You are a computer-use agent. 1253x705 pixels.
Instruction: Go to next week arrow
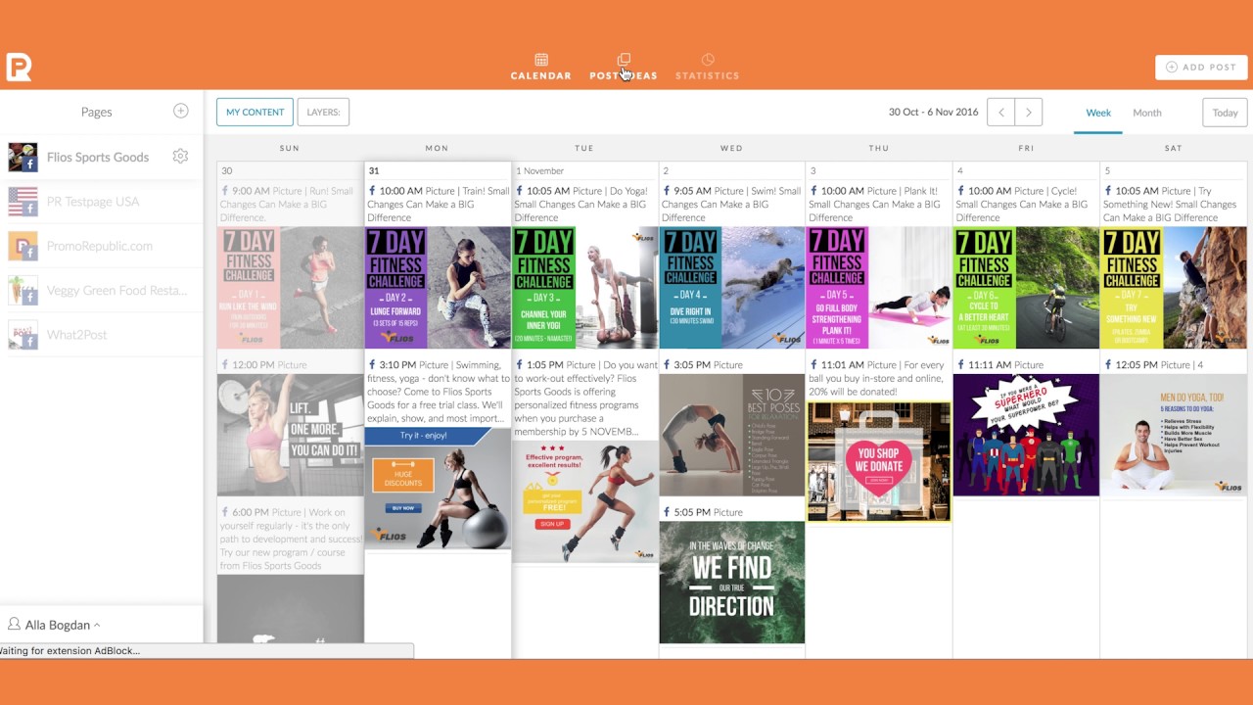(1028, 112)
